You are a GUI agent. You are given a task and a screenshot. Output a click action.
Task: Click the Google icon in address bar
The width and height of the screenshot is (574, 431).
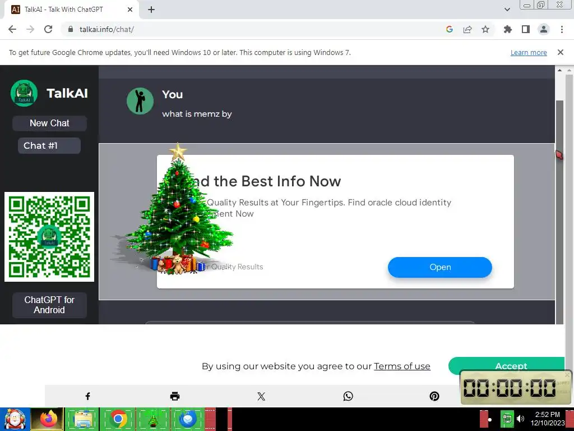pos(450,29)
